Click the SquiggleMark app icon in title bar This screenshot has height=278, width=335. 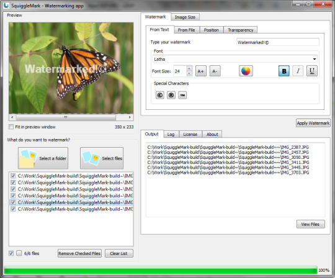pos(6,6)
